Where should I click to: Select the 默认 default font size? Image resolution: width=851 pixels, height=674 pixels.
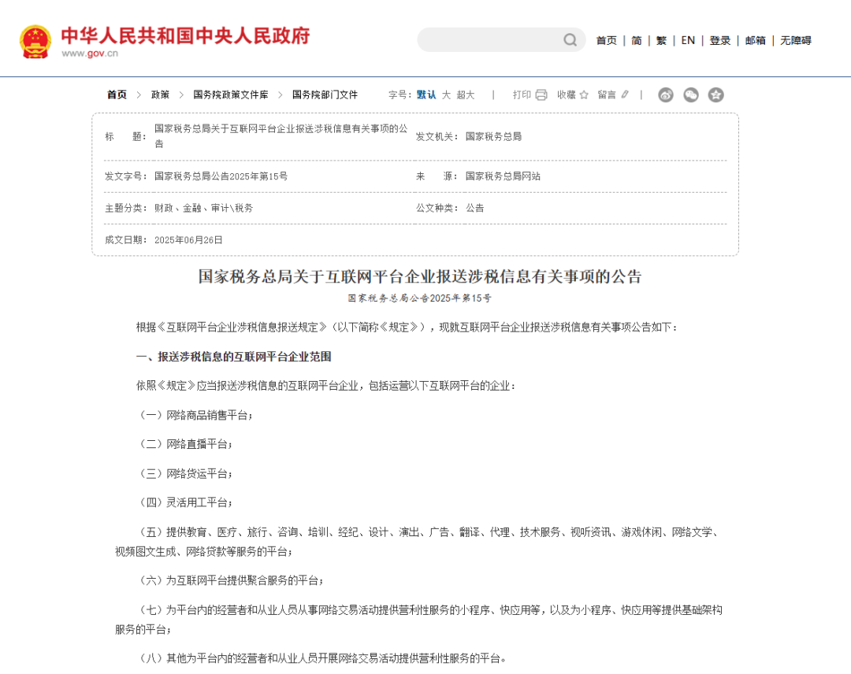(x=426, y=94)
